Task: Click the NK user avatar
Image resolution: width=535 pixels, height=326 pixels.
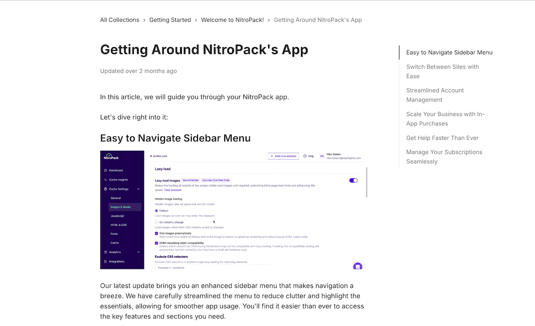Action: pyautogui.click(x=322, y=156)
